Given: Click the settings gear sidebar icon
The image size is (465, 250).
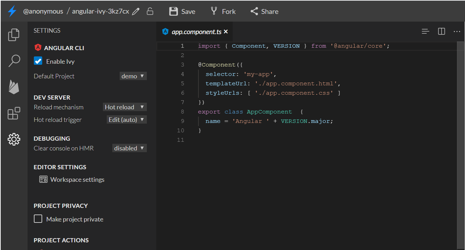Looking at the screenshot, I should 14,139.
